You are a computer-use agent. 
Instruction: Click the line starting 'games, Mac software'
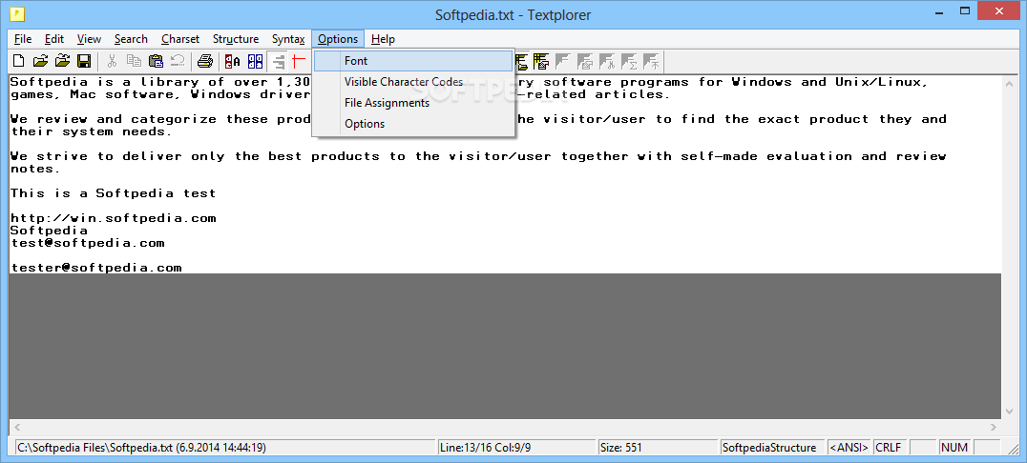click(341, 94)
